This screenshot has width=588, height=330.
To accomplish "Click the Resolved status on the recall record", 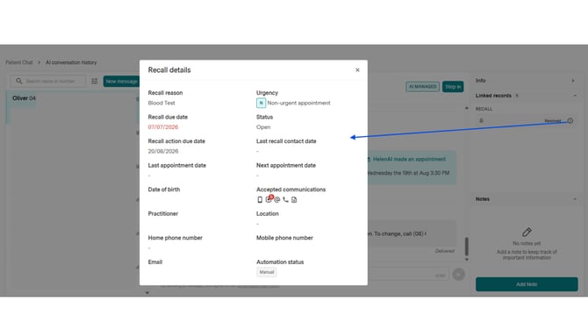I will 553,121.
